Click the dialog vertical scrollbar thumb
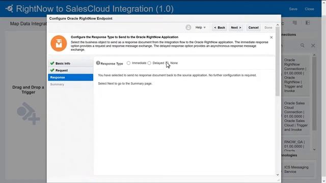This screenshot has height=183, width=326. (278, 61)
